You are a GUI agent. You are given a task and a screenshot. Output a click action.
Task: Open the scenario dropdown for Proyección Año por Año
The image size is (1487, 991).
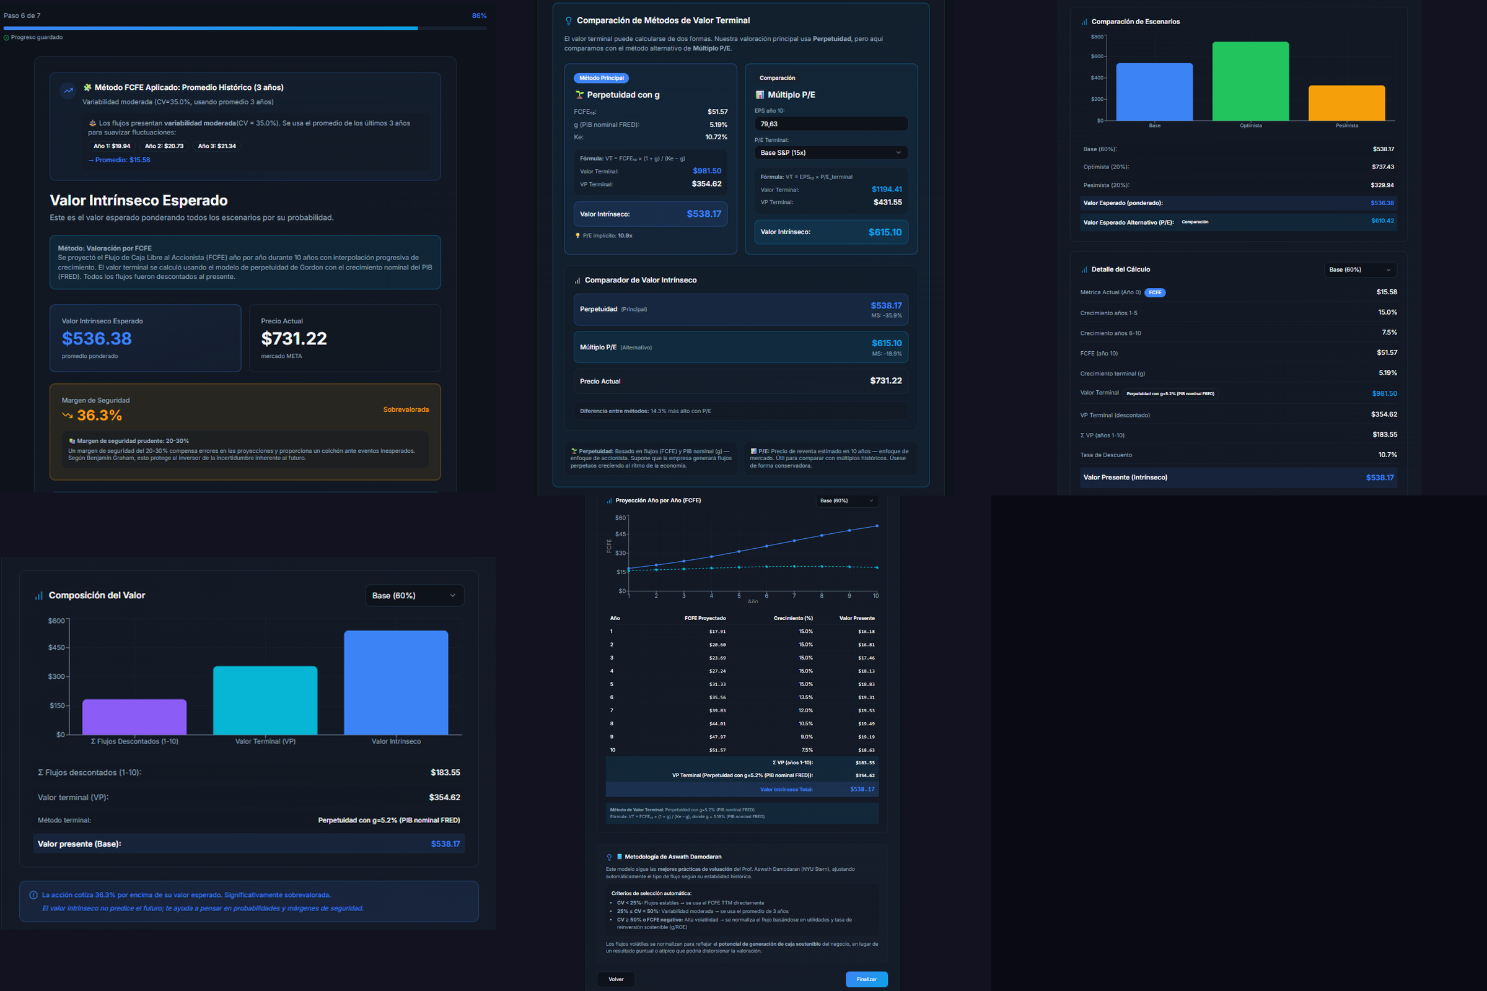click(x=846, y=500)
